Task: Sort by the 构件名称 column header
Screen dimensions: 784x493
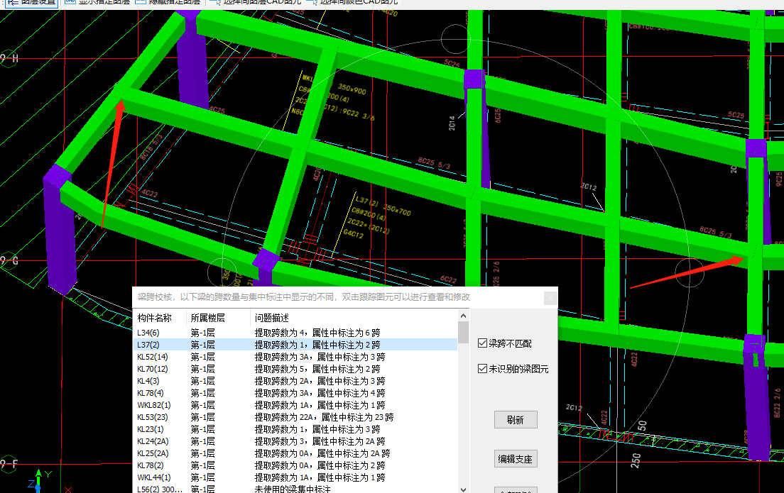Action: pos(155,318)
